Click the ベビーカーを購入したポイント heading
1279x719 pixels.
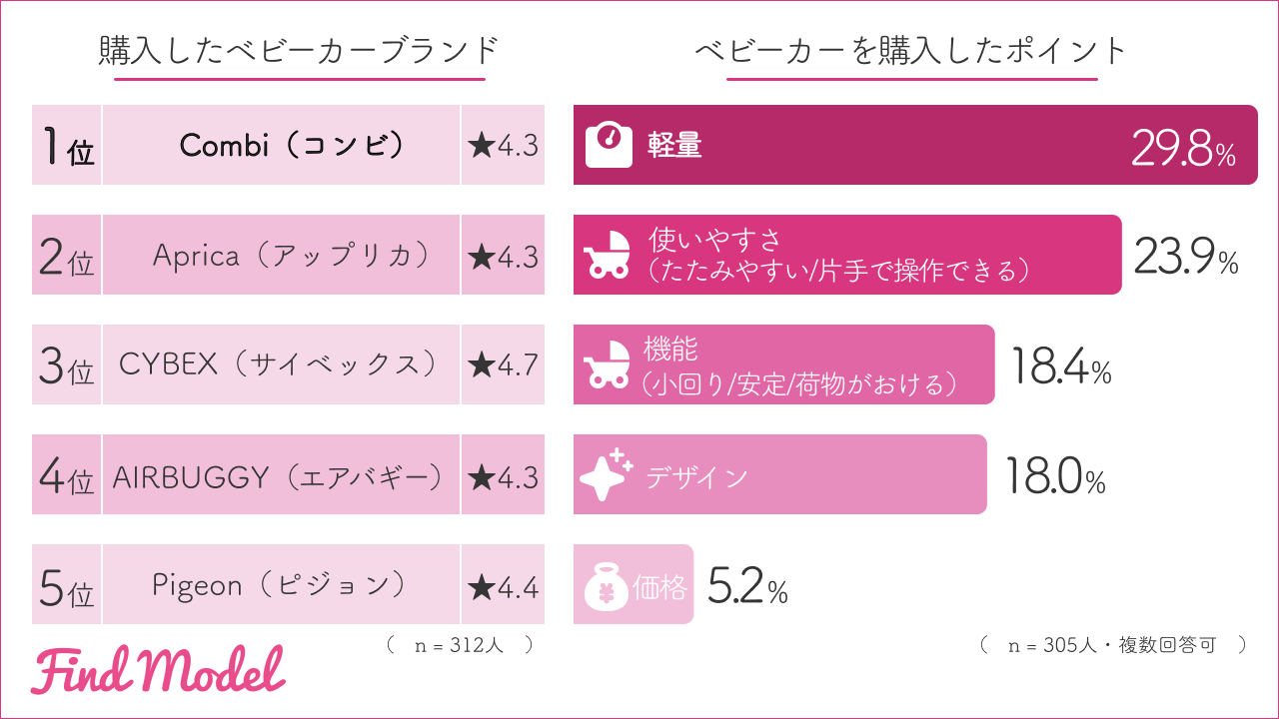click(x=910, y=50)
